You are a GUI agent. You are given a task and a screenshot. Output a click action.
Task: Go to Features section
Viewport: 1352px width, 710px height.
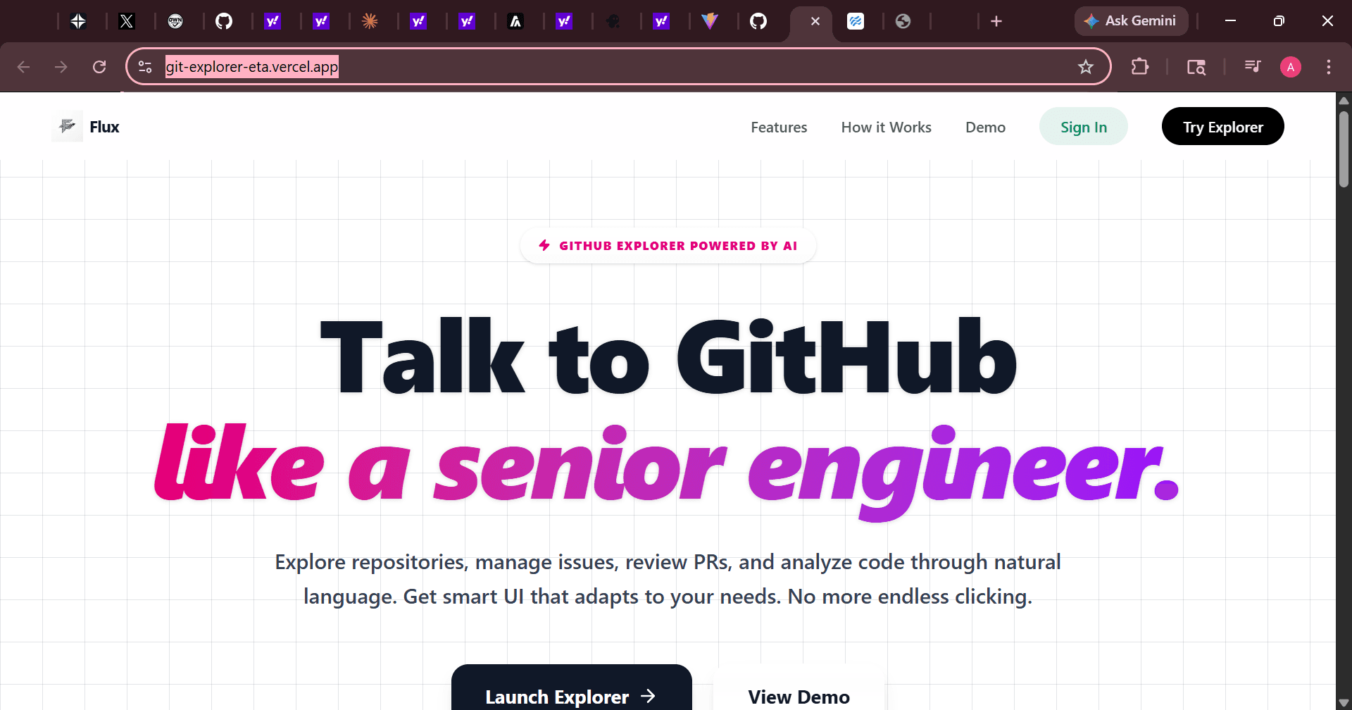coord(779,127)
